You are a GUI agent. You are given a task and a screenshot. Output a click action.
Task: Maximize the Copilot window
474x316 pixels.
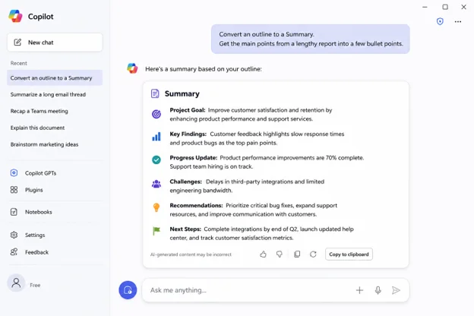tap(445, 7)
